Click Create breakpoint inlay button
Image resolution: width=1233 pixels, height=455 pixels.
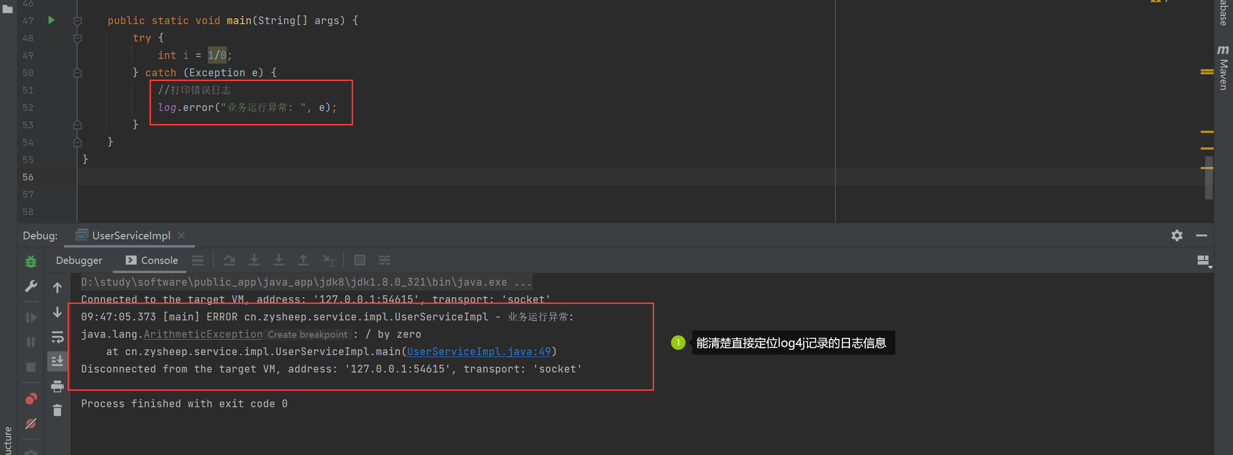click(308, 334)
